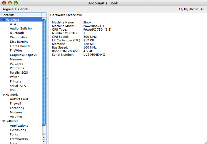This screenshot has height=144, width=207.
Task: Collapse the Network disclosure triangle
Action: tap(4, 95)
